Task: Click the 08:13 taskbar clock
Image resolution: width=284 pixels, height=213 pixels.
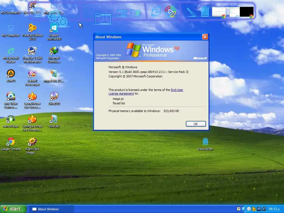Action: tap(274, 209)
